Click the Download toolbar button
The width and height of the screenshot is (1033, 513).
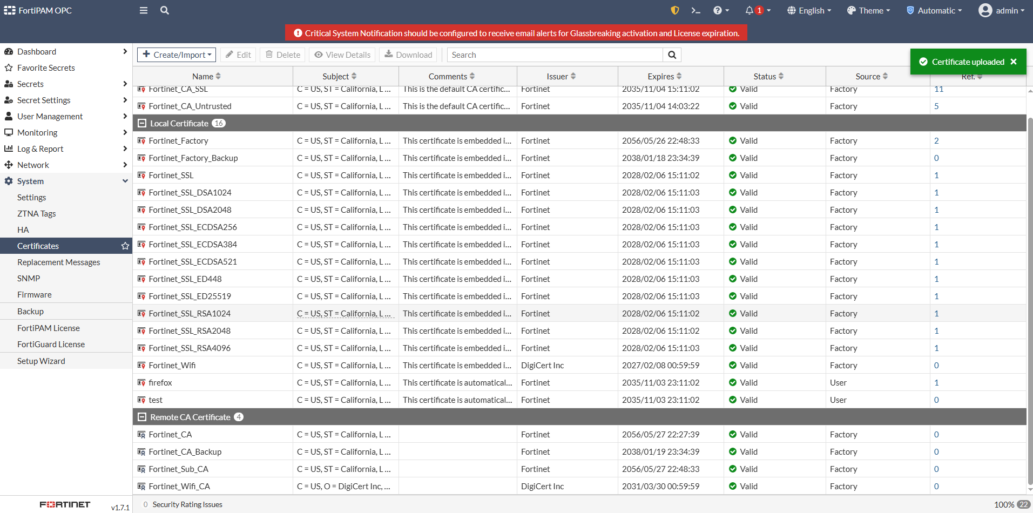(408, 55)
